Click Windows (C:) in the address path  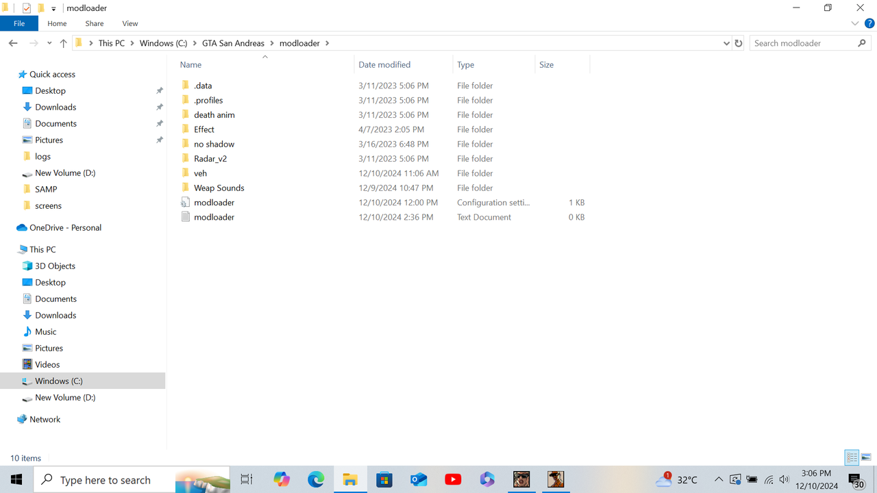[163, 43]
